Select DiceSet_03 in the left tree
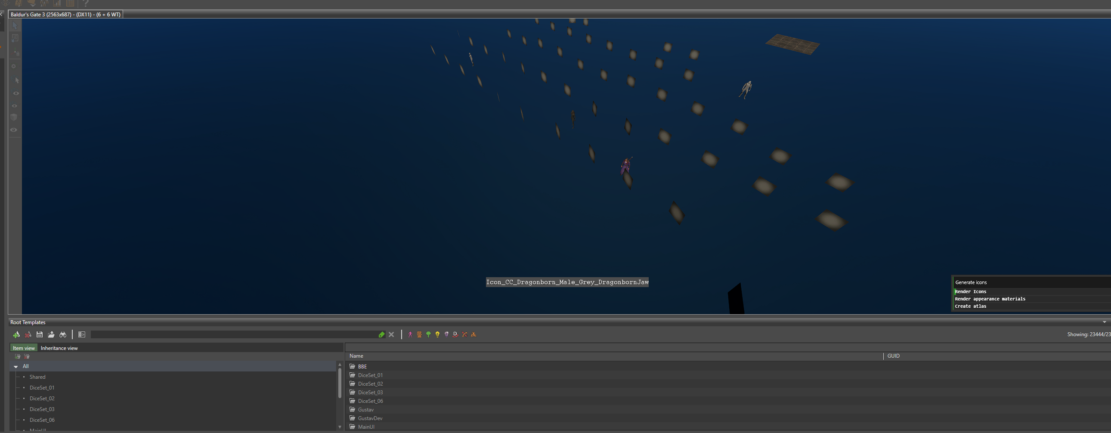The width and height of the screenshot is (1111, 433). coord(42,409)
